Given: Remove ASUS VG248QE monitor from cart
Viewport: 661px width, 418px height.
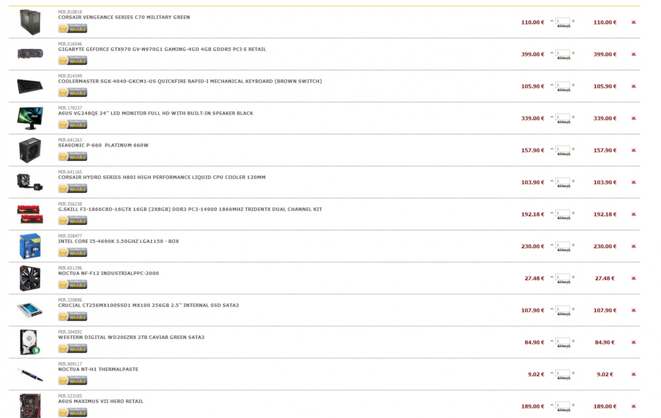Looking at the screenshot, I should tap(634, 118).
